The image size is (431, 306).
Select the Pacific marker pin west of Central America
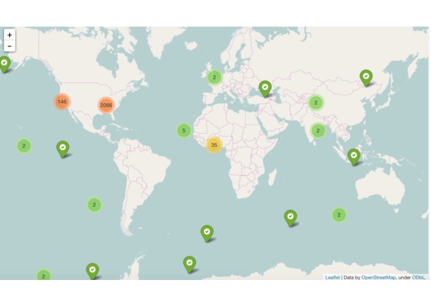click(63, 149)
